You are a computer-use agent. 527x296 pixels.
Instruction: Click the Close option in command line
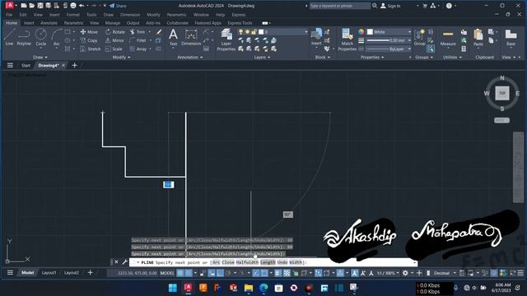228,262
